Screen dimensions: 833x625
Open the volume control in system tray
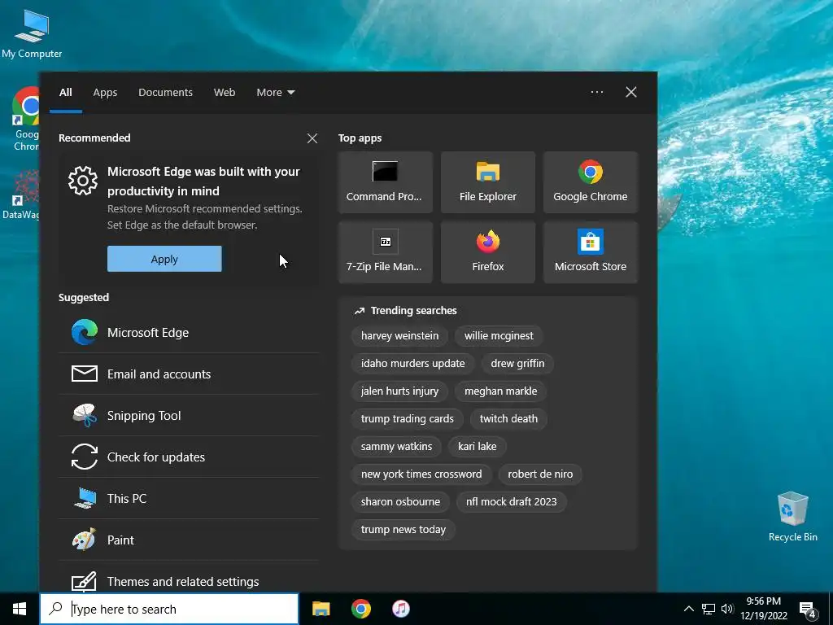[727, 609]
